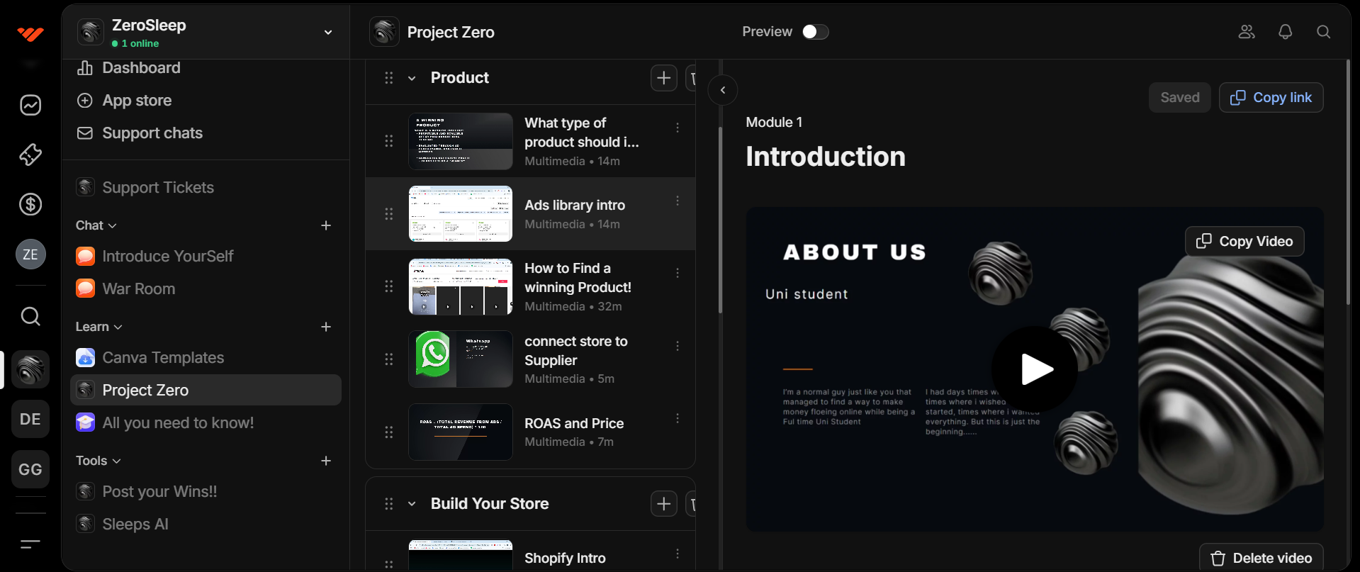Open the ticket icon in left rail
Viewport: 1360px width, 572px height.
[30, 155]
